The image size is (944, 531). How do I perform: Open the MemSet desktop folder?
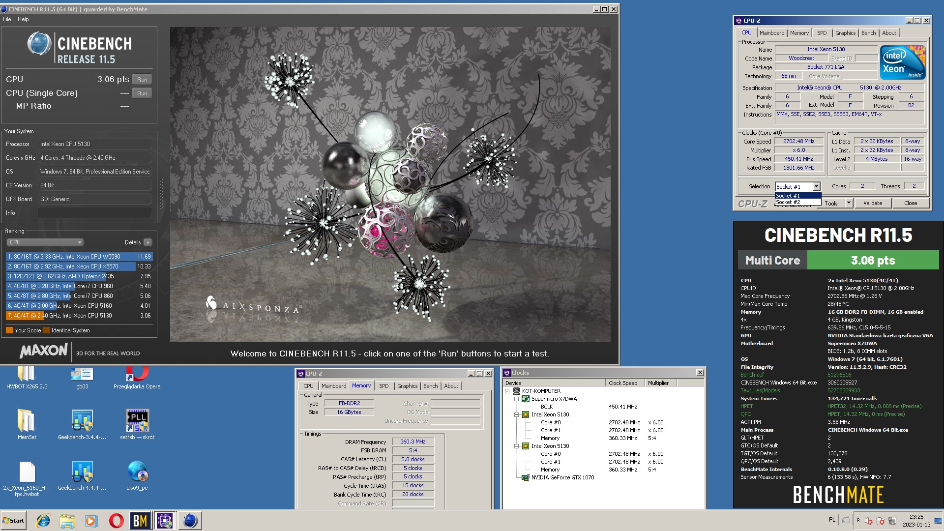pos(27,424)
